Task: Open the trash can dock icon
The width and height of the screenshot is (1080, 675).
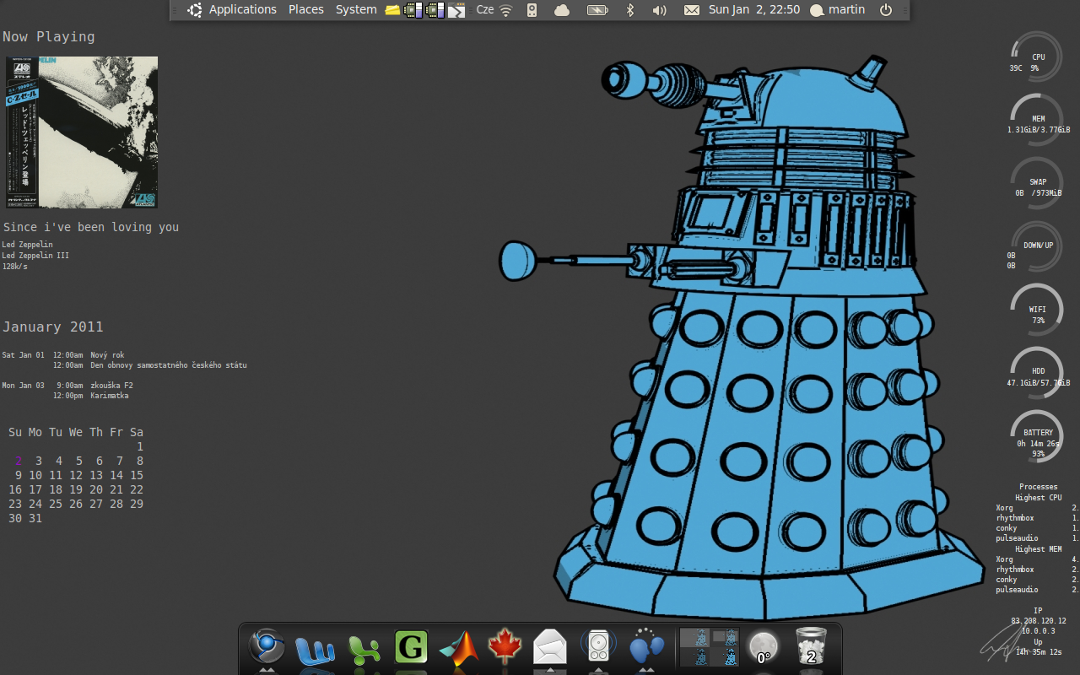Action: pos(811,647)
